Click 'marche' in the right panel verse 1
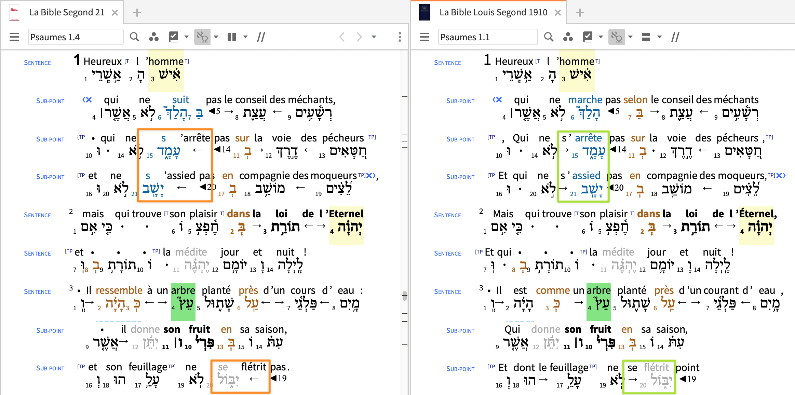Screen dimensions: 795x395 point(585,100)
